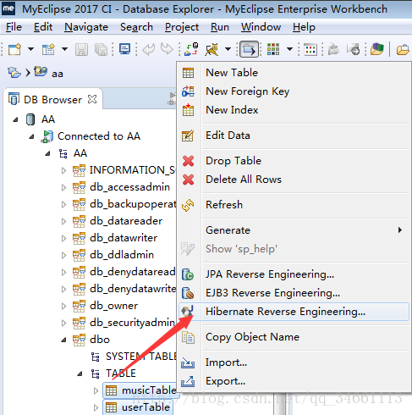
Task: Open the Edit menu
Action: [x=43, y=27]
